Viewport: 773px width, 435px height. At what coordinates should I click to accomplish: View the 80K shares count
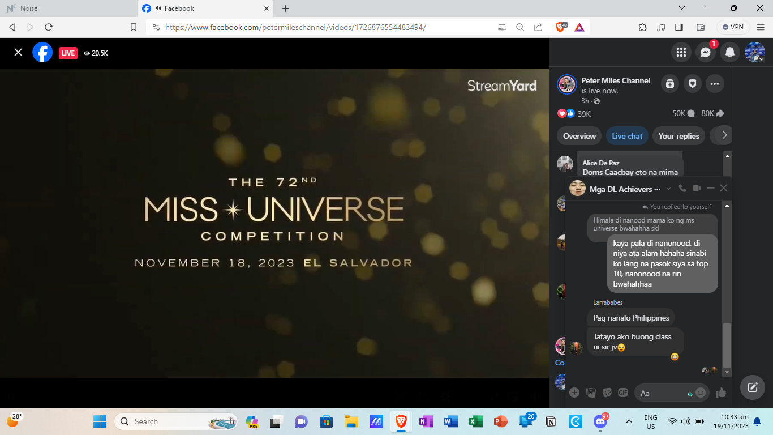(712, 113)
